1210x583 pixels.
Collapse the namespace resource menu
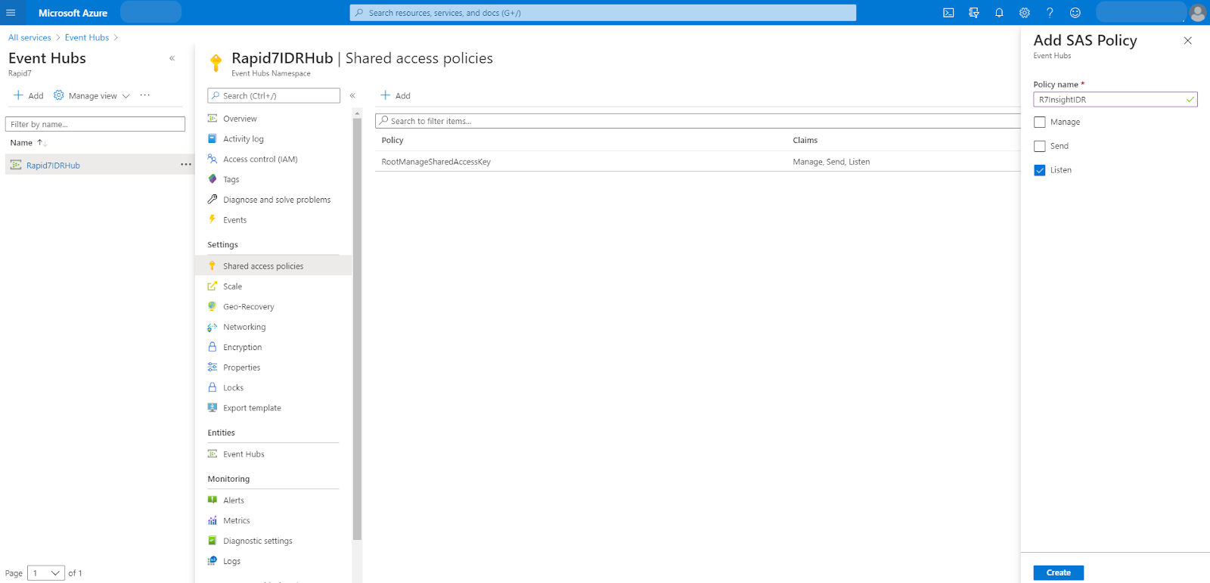point(352,95)
